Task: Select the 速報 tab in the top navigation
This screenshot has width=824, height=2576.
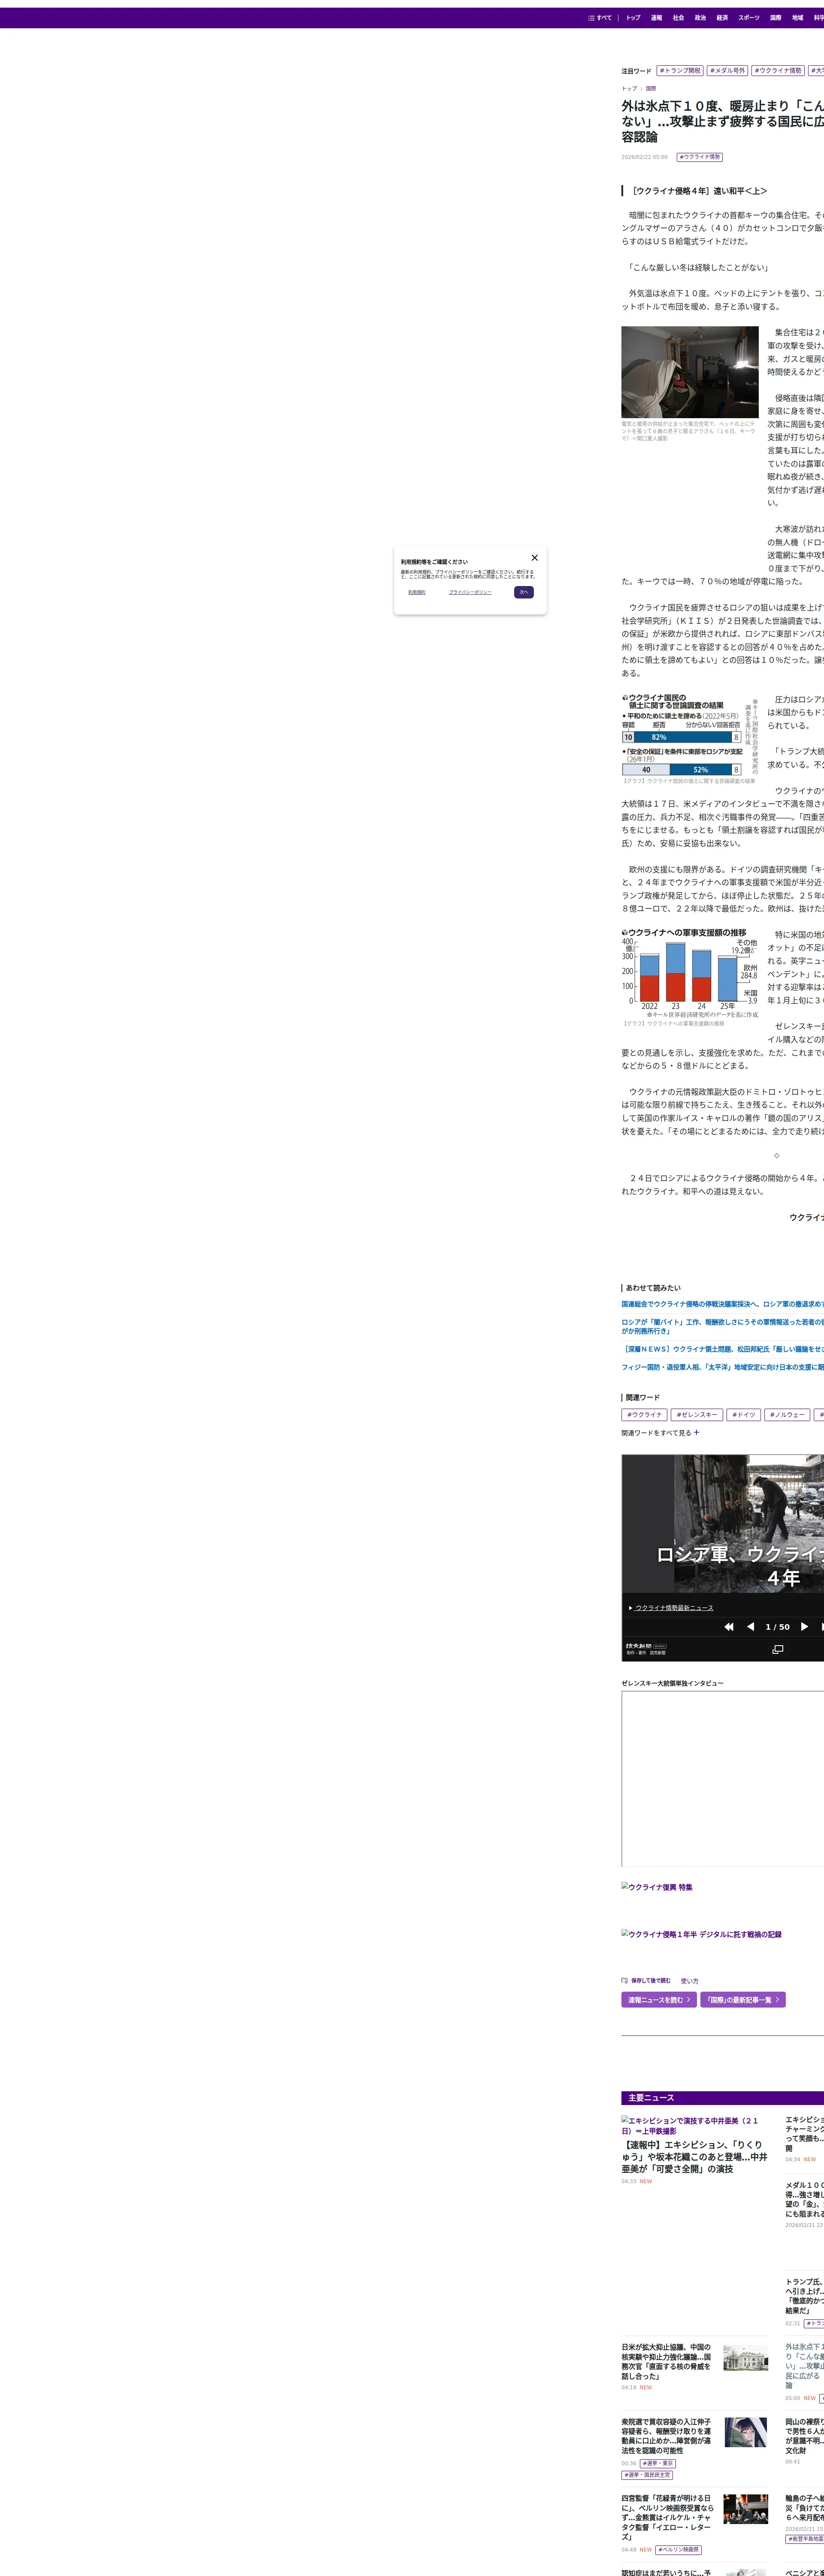Action: pos(656,18)
